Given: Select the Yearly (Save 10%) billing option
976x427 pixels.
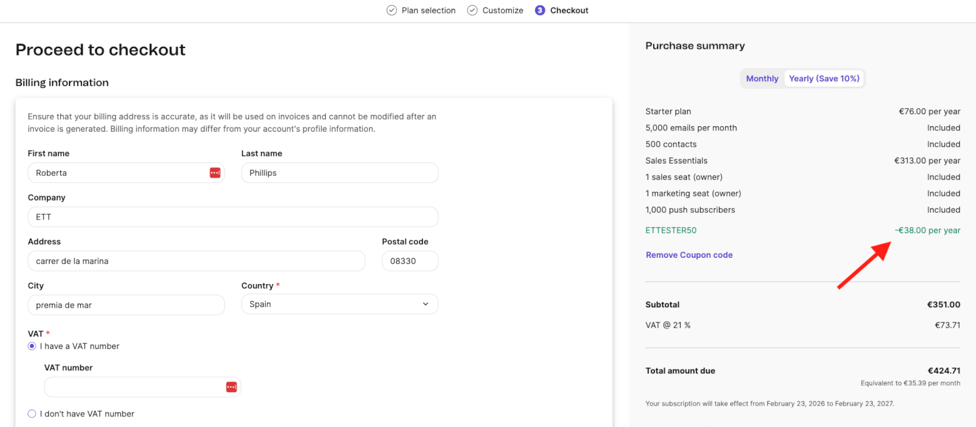Looking at the screenshot, I should [824, 78].
